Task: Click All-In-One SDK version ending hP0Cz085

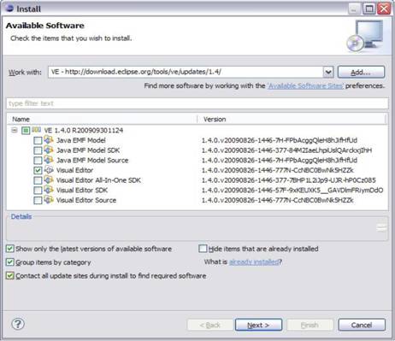Action: [x=289, y=180]
